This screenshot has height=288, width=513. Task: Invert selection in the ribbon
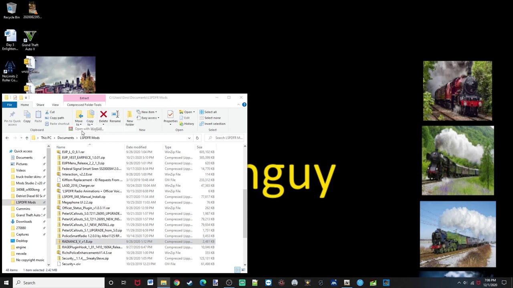212,124
